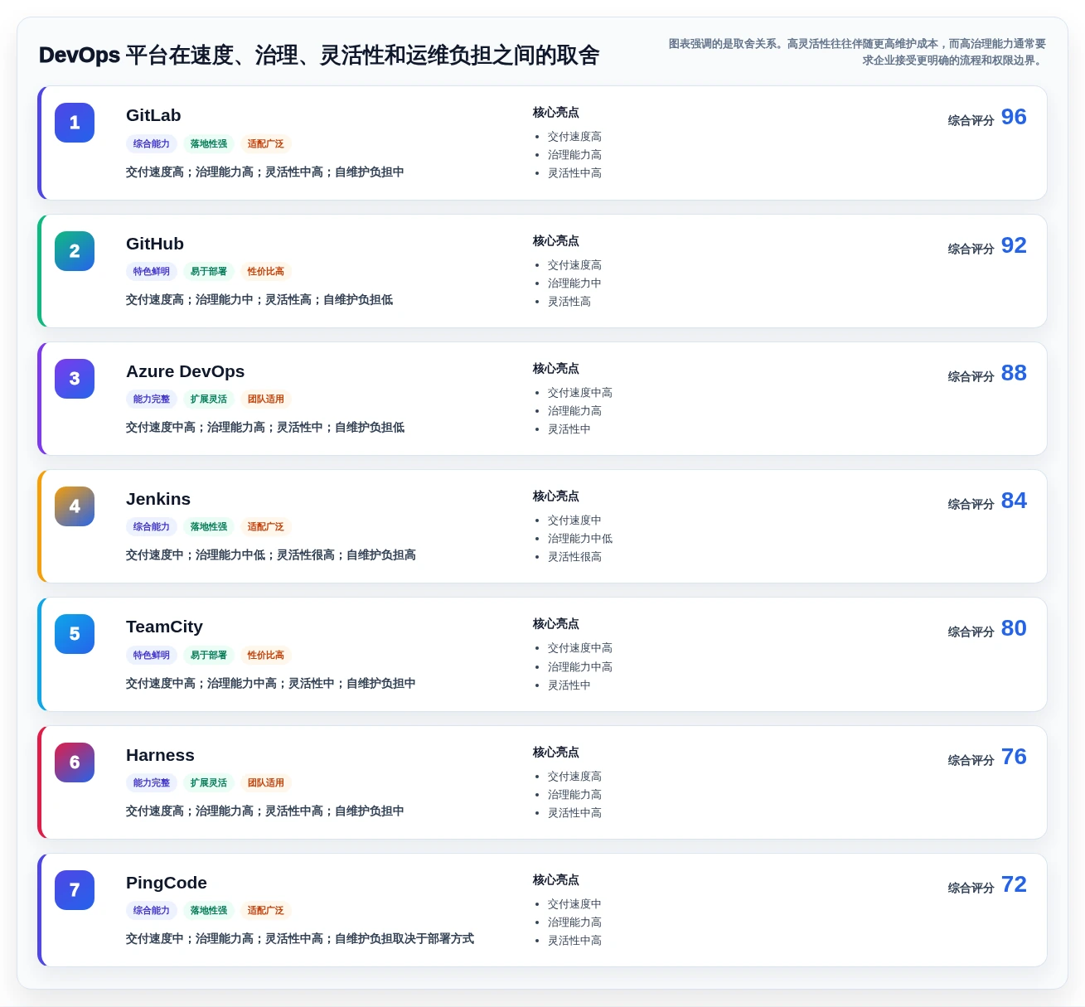The width and height of the screenshot is (1085, 1007).
Task: Click the rank 7 badge for PingCode
Action: pos(75,890)
